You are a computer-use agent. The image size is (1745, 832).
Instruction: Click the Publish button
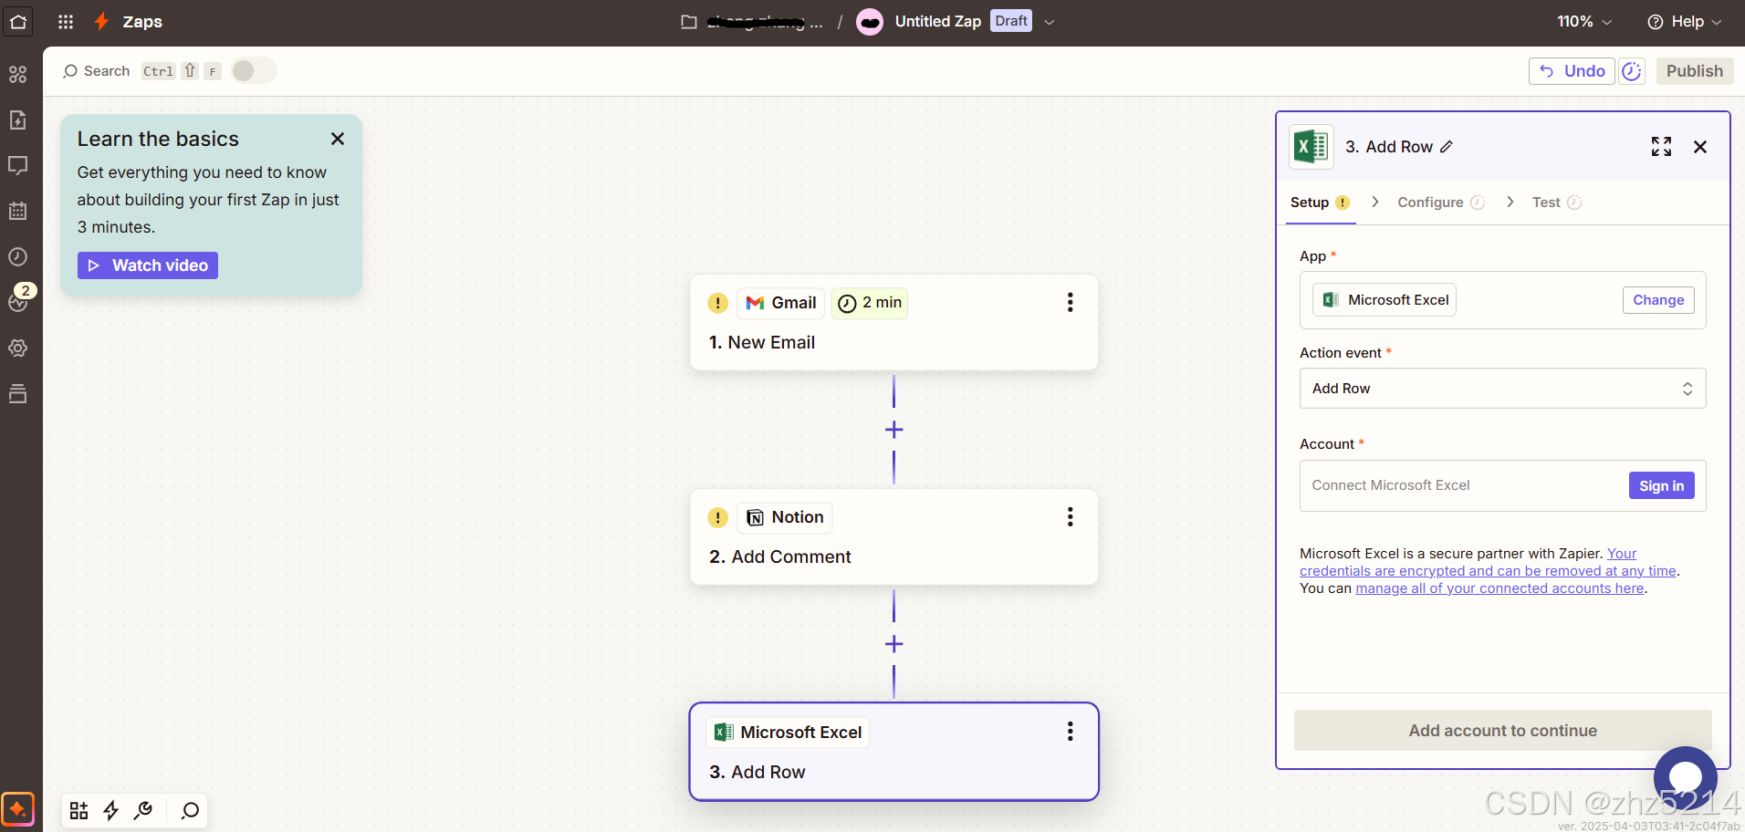point(1695,71)
